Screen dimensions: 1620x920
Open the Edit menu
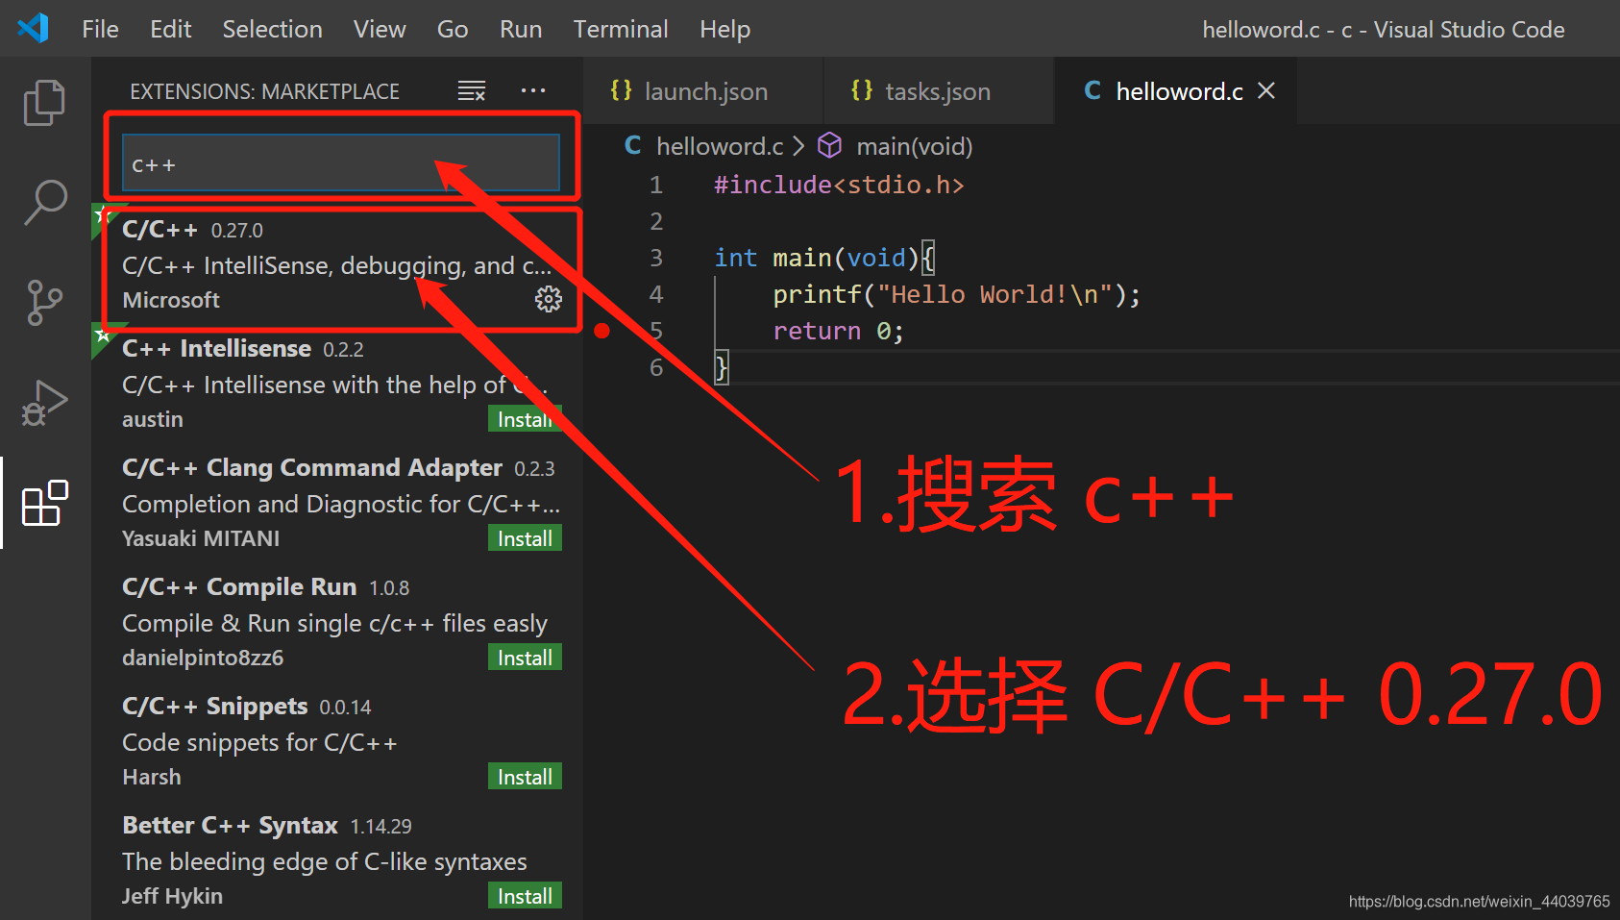pos(170,29)
